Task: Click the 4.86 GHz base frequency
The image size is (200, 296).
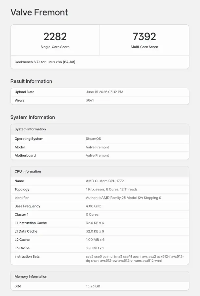Action: click(93, 206)
